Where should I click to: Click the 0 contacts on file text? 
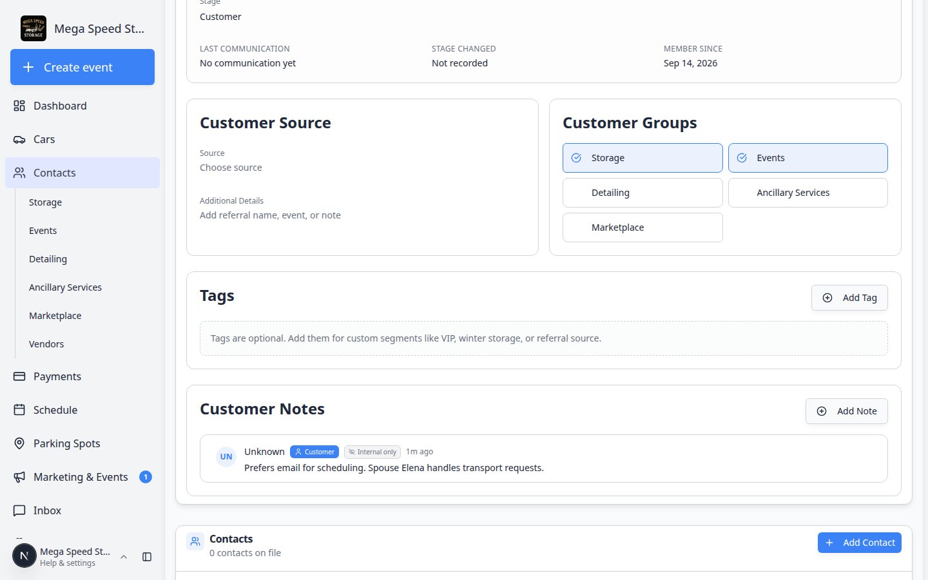pos(245,553)
